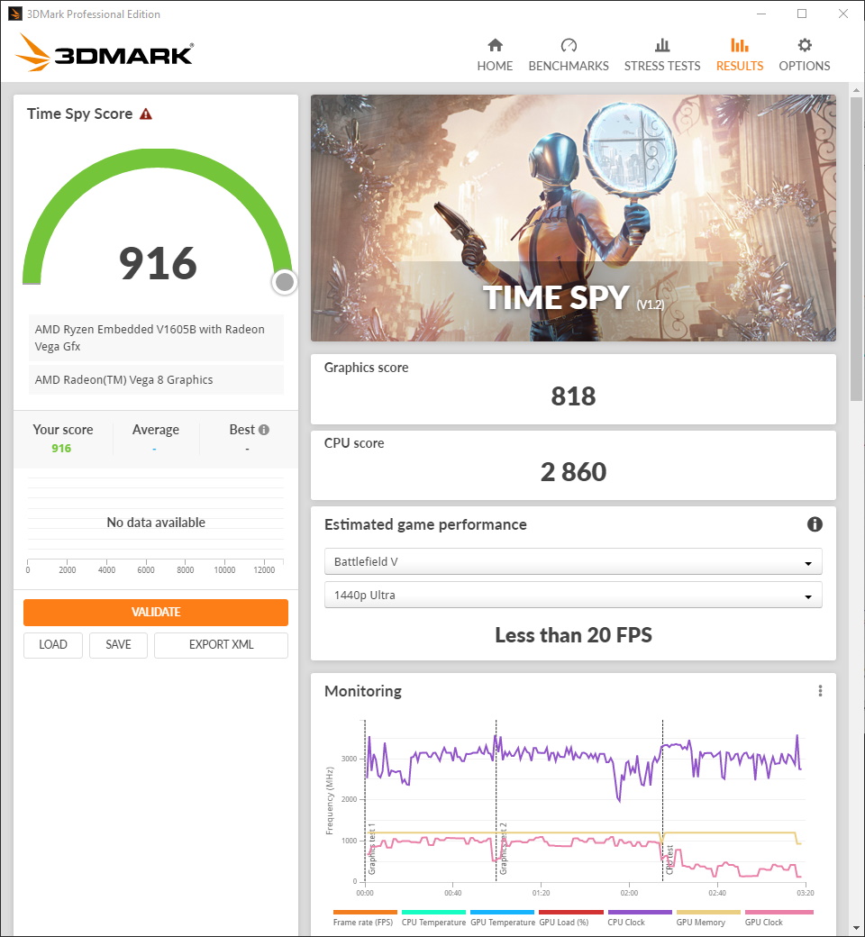
Task: Open the 1440p Ultra resolution dropdown
Action: (x=573, y=596)
